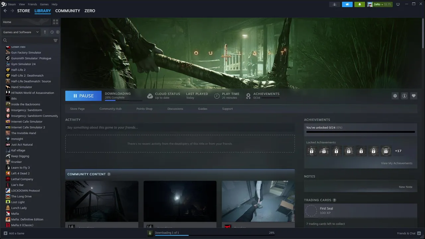Click the Steam logo icon
This screenshot has width=425, height=239.
point(4,4)
